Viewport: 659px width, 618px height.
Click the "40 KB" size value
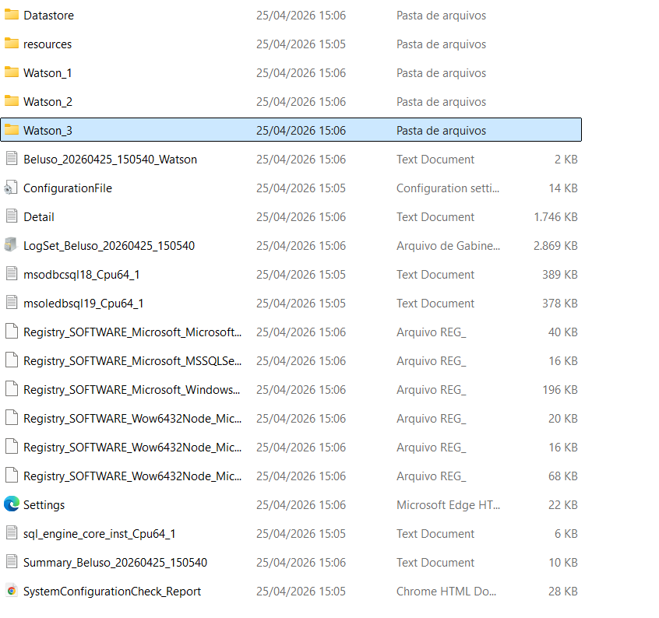tap(562, 332)
